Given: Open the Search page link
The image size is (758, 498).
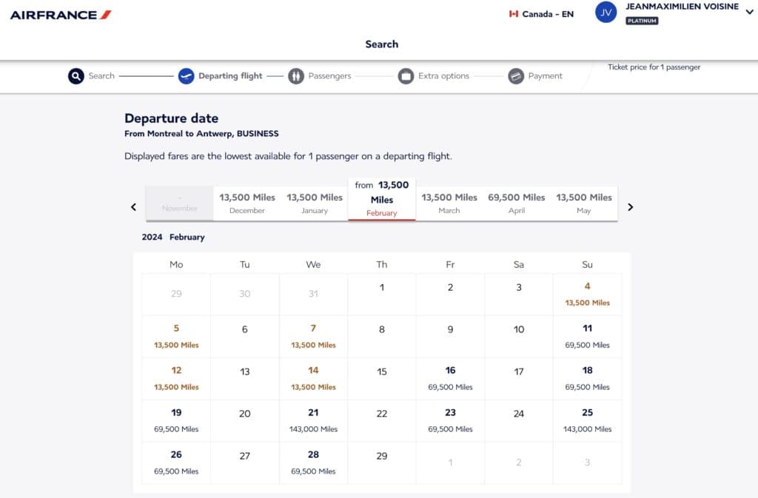Looking at the screenshot, I should [381, 44].
